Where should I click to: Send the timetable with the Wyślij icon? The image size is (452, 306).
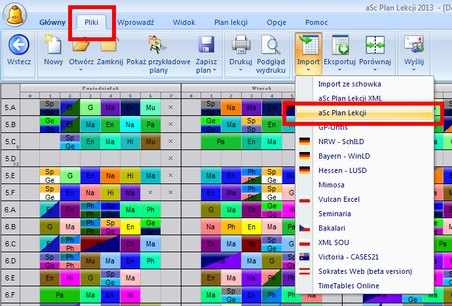pos(413,45)
